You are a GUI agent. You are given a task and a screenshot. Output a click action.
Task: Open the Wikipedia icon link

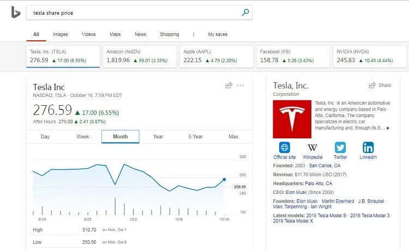click(312, 148)
